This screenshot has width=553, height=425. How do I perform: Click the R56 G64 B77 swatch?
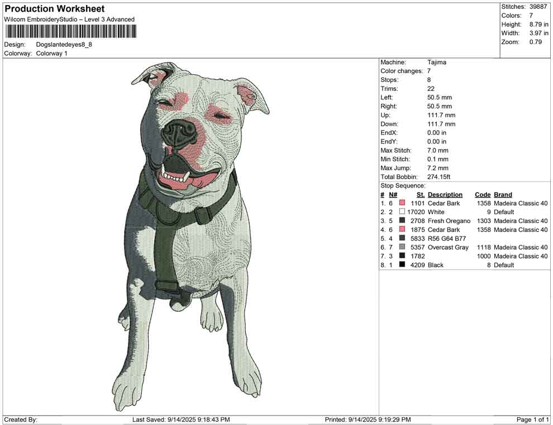point(402,238)
